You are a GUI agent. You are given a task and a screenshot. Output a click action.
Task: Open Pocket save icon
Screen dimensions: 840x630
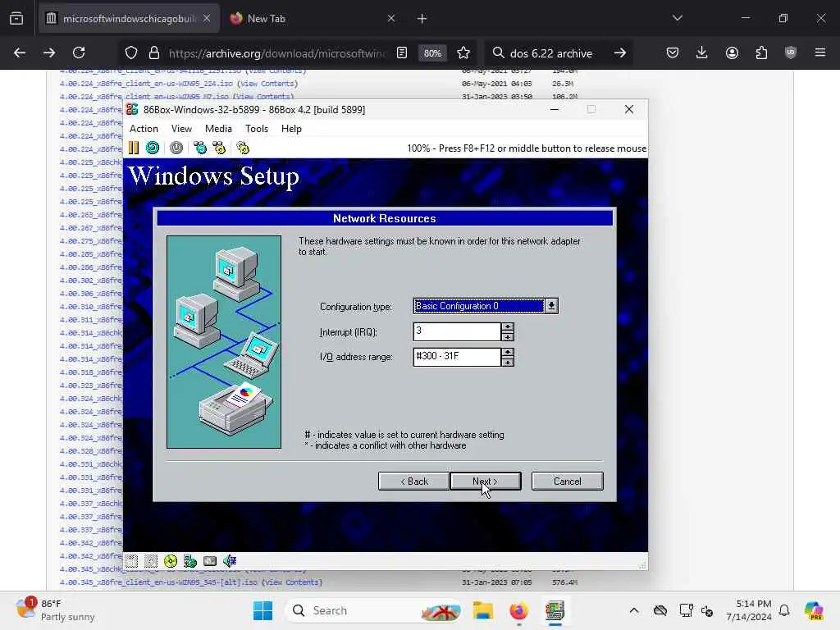tap(673, 53)
